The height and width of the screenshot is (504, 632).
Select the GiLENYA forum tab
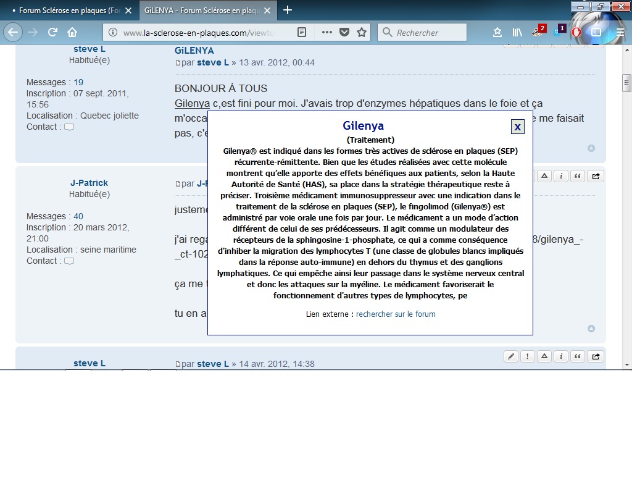[x=208, y=10]
